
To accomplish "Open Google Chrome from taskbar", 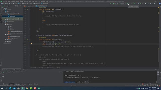I will point(27,88).
